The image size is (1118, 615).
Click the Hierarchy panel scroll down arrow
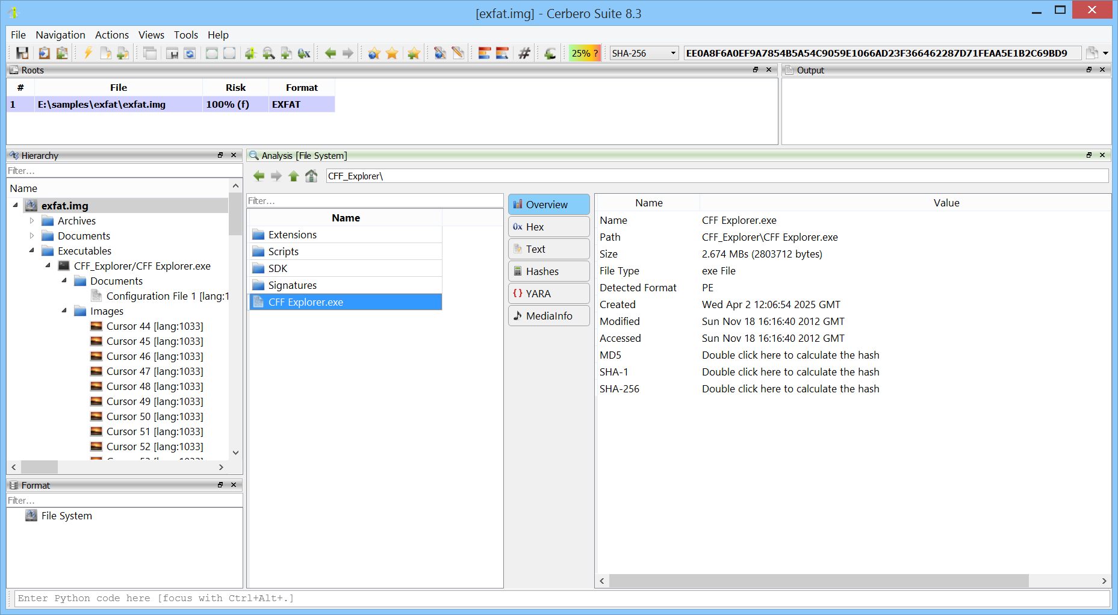(x=236, y=453)
